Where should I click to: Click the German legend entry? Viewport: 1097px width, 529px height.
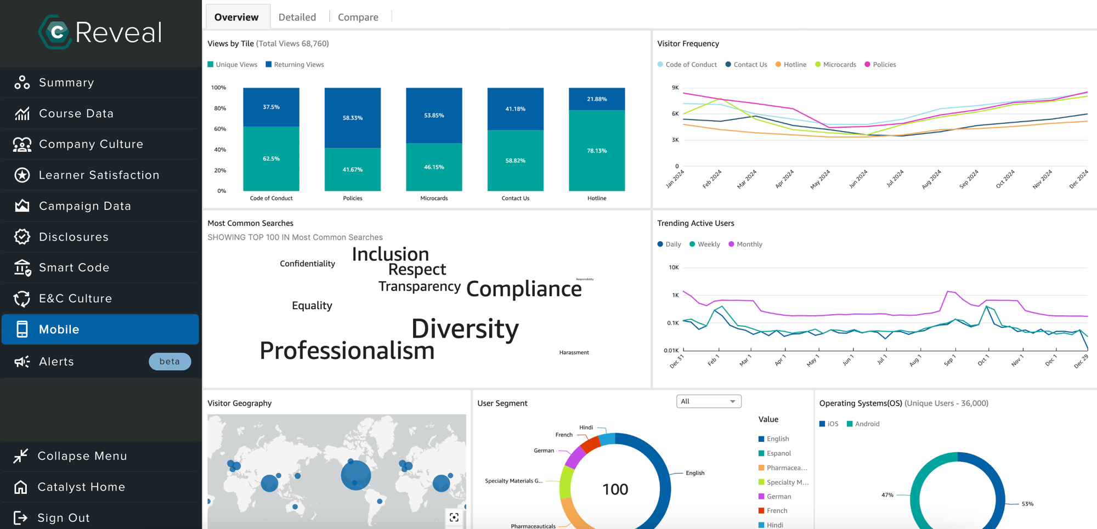pyautogui.click(x=774, y=497)
